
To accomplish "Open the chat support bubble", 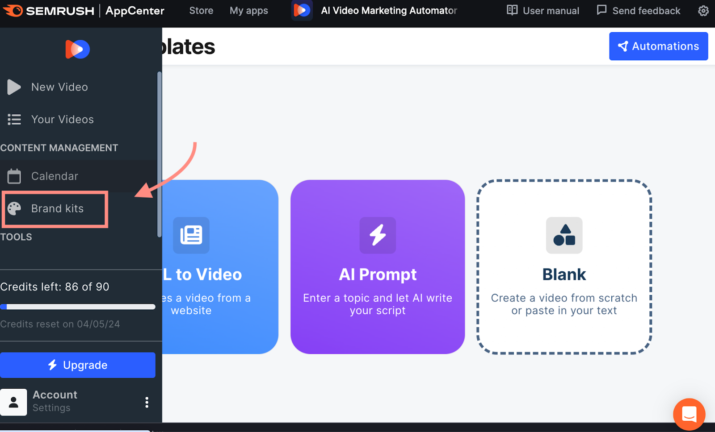I will (689, 414).
